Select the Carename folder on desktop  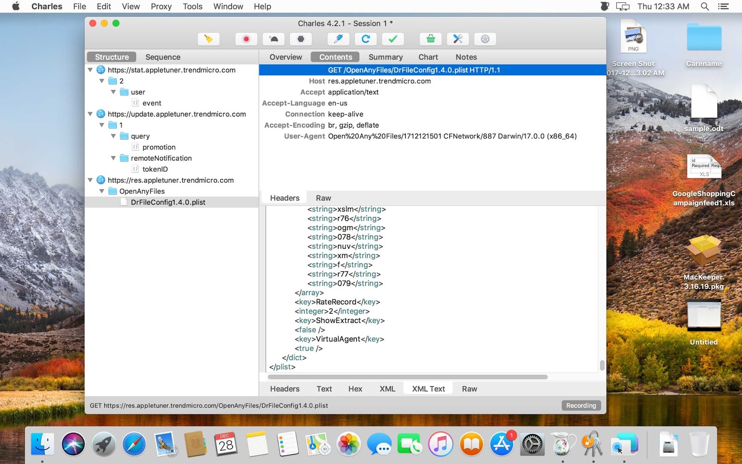pos(704,45)
